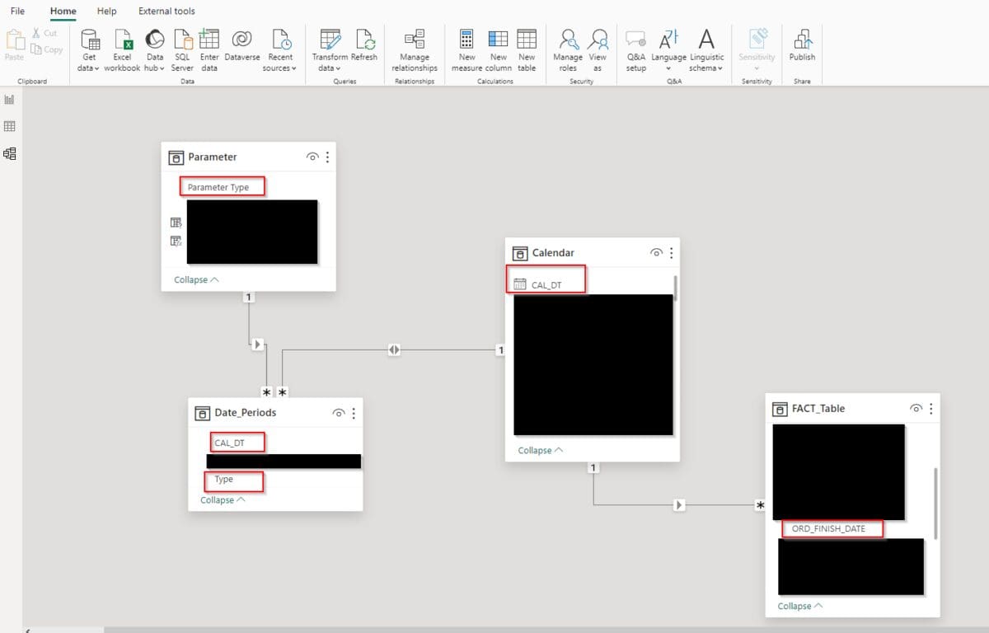
Task: Open Enter data
Action: click(x=209, y=48)
